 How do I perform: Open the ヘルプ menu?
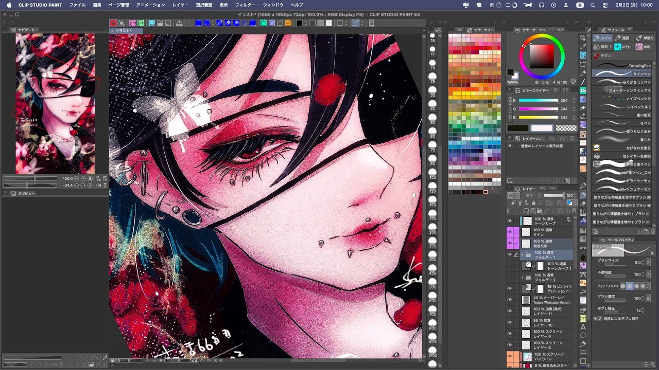[x=297, y=5]
